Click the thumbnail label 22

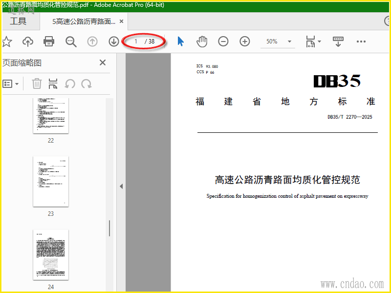click(x=51, y=141)
